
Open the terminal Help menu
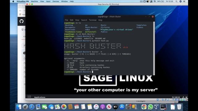pyautogui.click(x=100, y=20)
